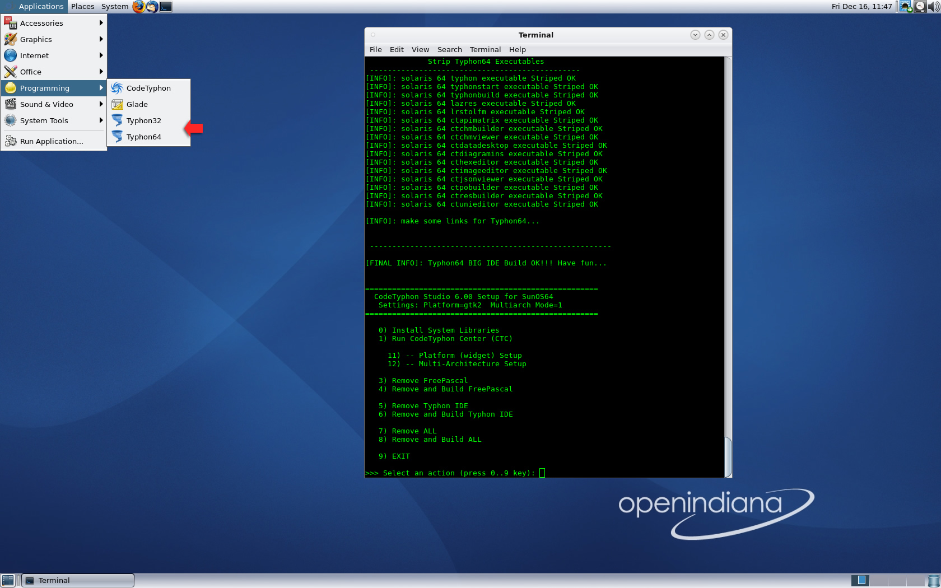The image size is (941, 588).
Task: Click the '0) Install System Libraries' line
Action: (x=439, y=330)
